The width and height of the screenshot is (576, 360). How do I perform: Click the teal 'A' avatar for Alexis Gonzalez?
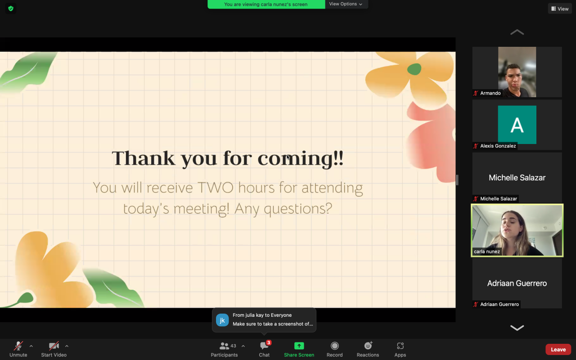(517, 125)
